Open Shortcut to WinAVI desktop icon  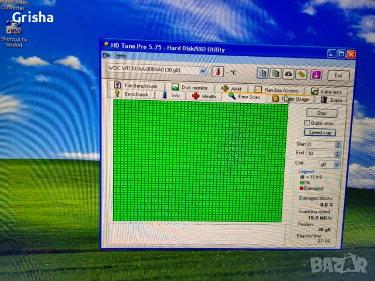[13, 33]
